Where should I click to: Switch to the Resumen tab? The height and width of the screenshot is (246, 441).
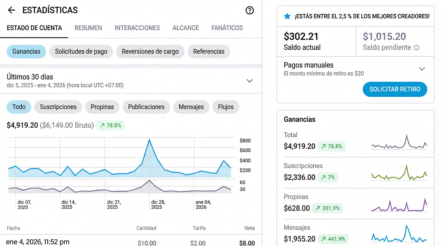point(88,28)
